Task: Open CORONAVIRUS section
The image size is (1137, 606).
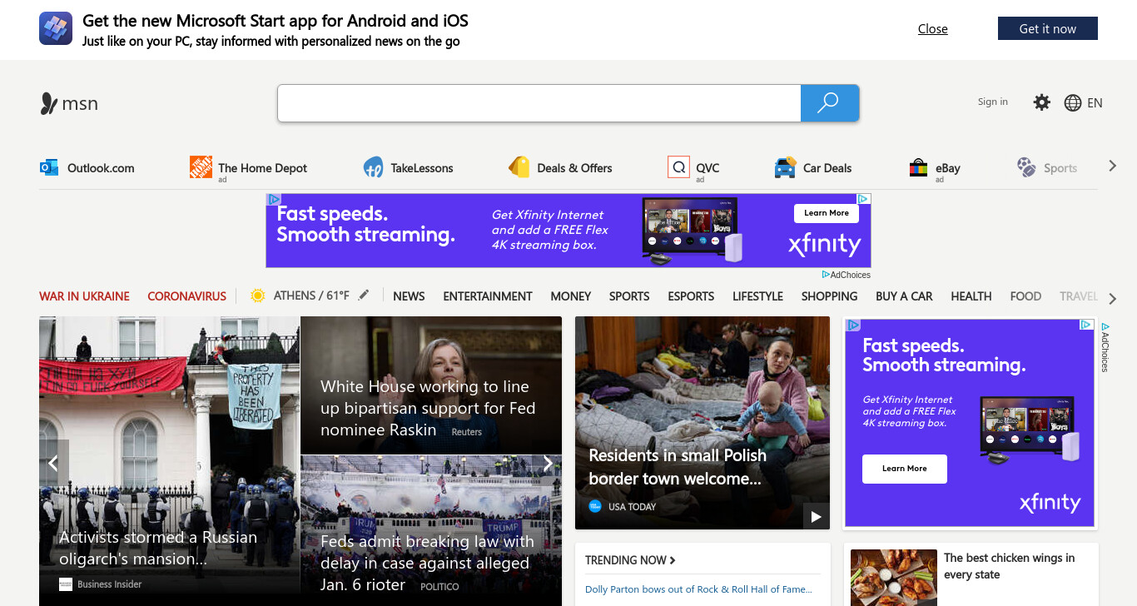Action: (186, 296)
